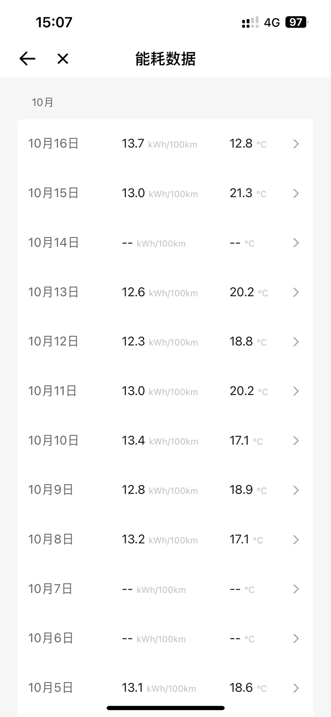
Task: Tap the back arrow icon
Action: click(28, 59)
